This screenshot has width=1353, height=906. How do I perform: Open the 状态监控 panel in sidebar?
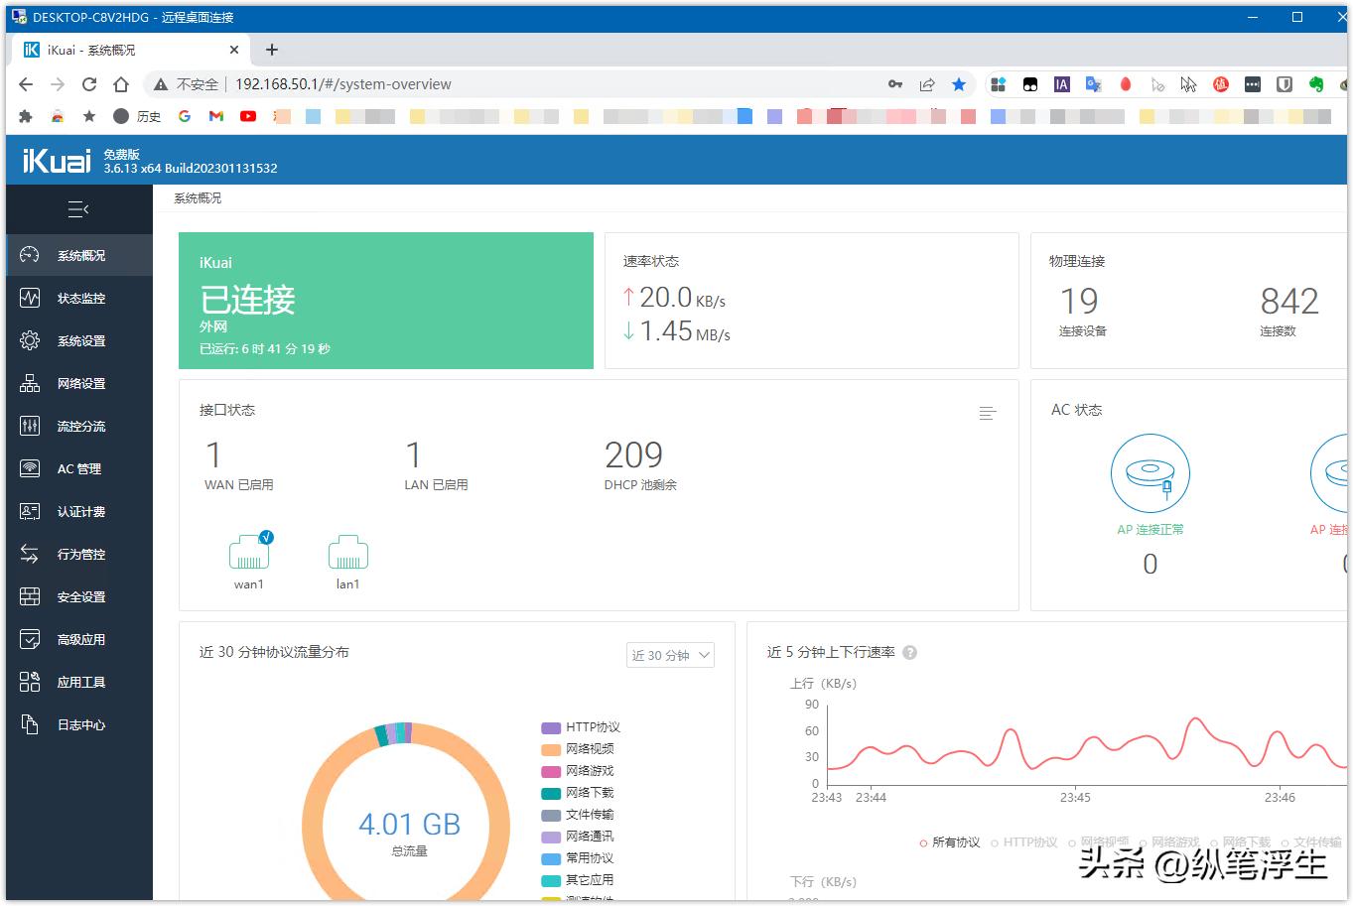coord(79,298)
